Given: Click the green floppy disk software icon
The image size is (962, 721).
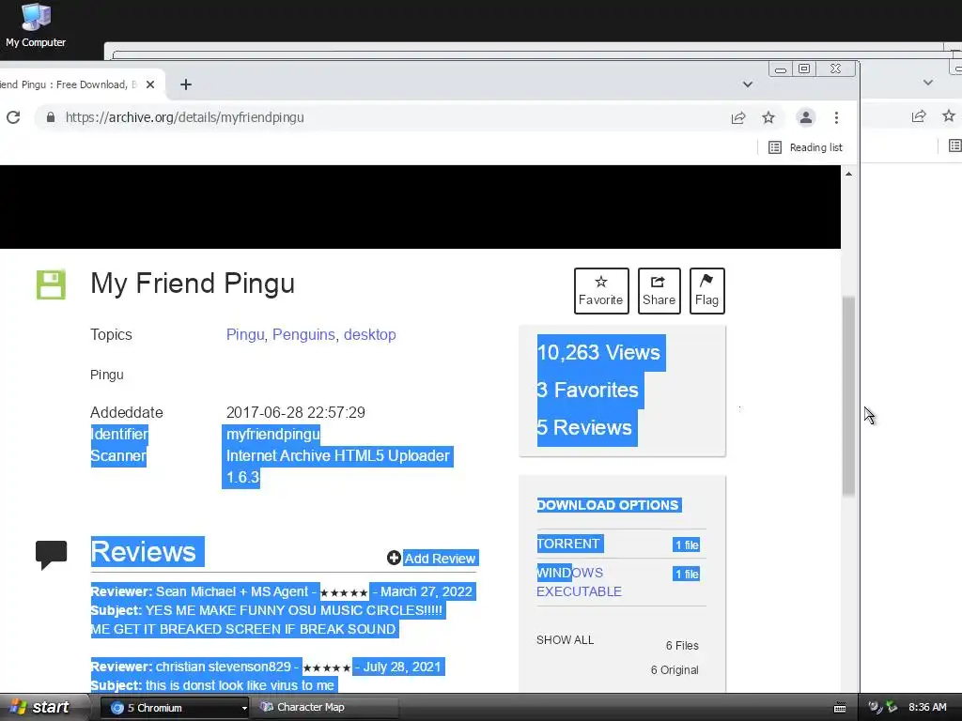Looking at the screenshot, I should click(x=51, y=284).
